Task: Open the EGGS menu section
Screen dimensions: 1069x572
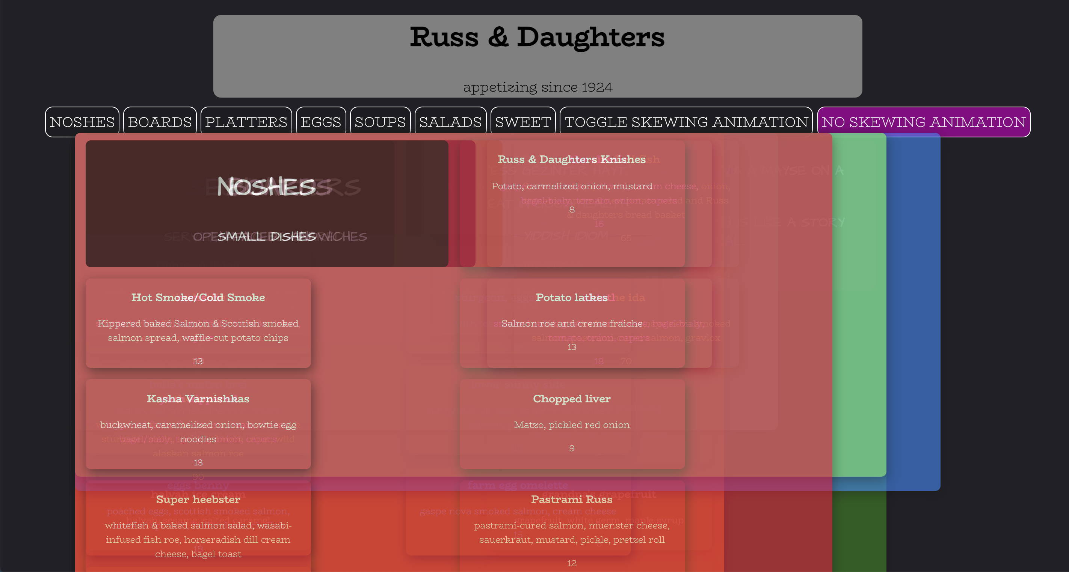Action: 321,122
